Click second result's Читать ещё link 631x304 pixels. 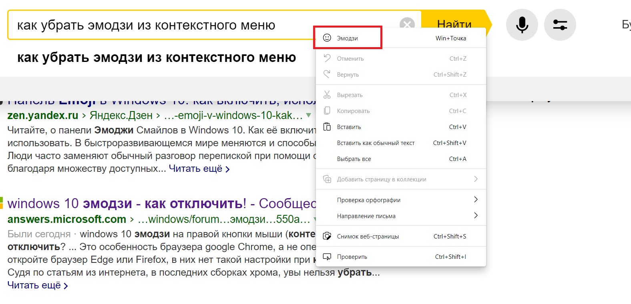tap(38, 285)
